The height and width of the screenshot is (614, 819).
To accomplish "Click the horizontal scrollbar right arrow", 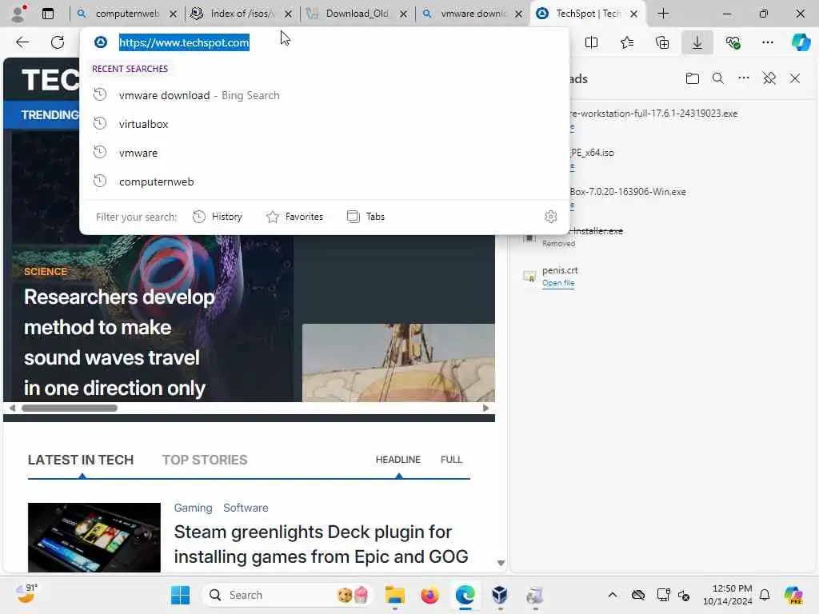I will 485,409.
